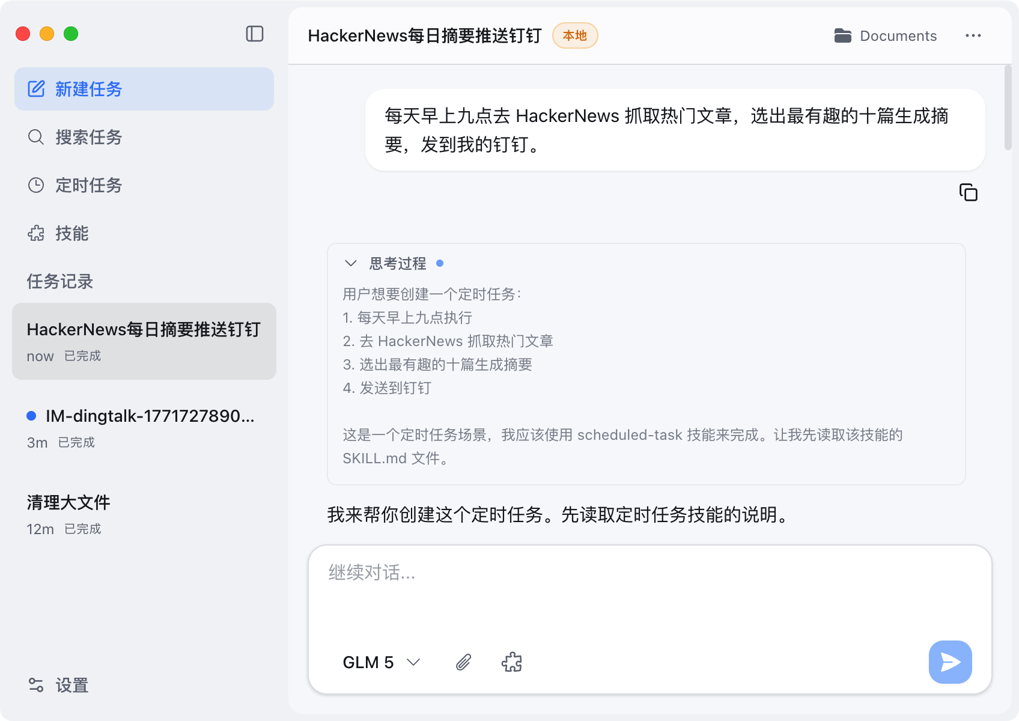This screenshot has width=1019, height=721.
Task: Click the skills puzzle icon in input box
Action: (x=511, y=662)
